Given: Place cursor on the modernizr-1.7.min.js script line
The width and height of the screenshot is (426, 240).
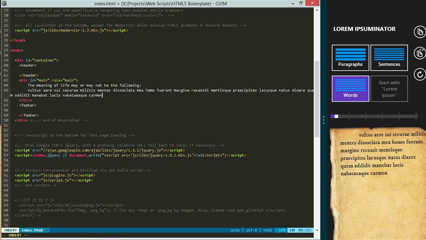Looking at the screenshot, I should [71, 30].
